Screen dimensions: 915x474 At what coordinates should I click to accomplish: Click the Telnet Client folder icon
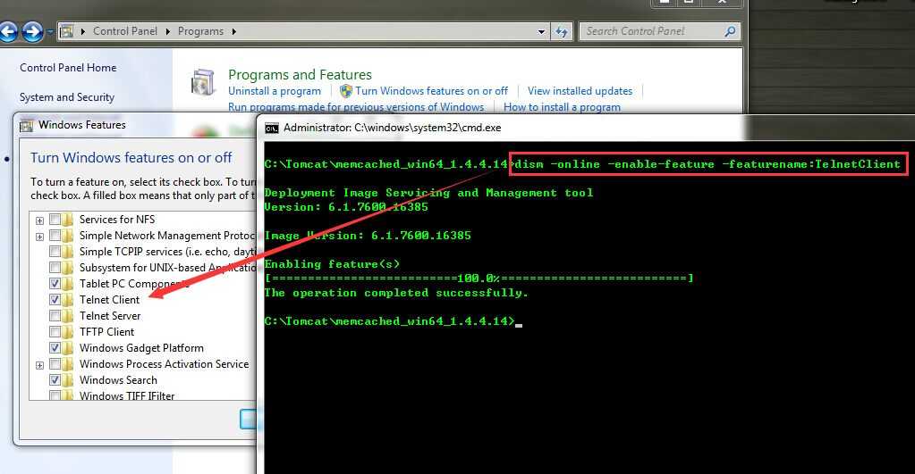68,300
